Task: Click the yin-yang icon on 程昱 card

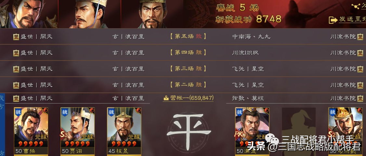Action: 138,110
